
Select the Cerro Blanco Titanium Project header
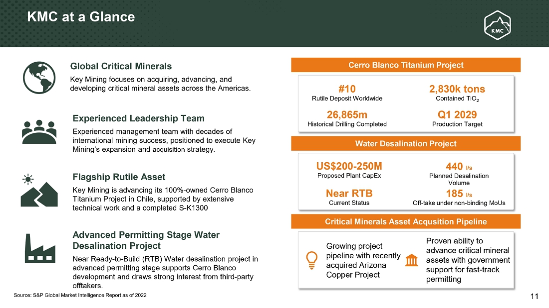point(405,65)
